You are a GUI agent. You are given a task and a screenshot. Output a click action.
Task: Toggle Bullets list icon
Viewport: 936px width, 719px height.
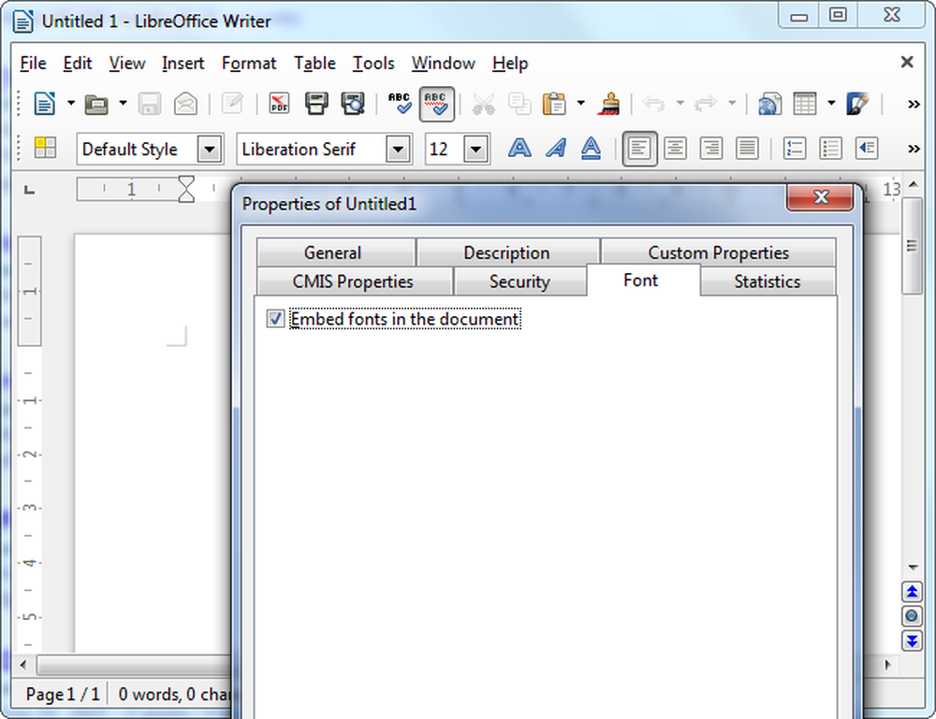tap(830, 148)
